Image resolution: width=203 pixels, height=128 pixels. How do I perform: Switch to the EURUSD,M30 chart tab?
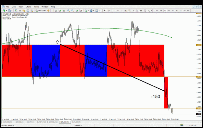click(8, 122)
